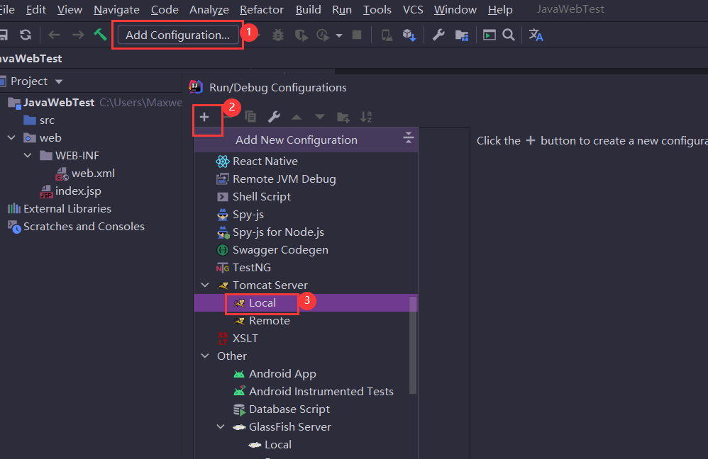Open Settings via the toolbar wrench icon
708x459 pixels.
click(438, 35)
